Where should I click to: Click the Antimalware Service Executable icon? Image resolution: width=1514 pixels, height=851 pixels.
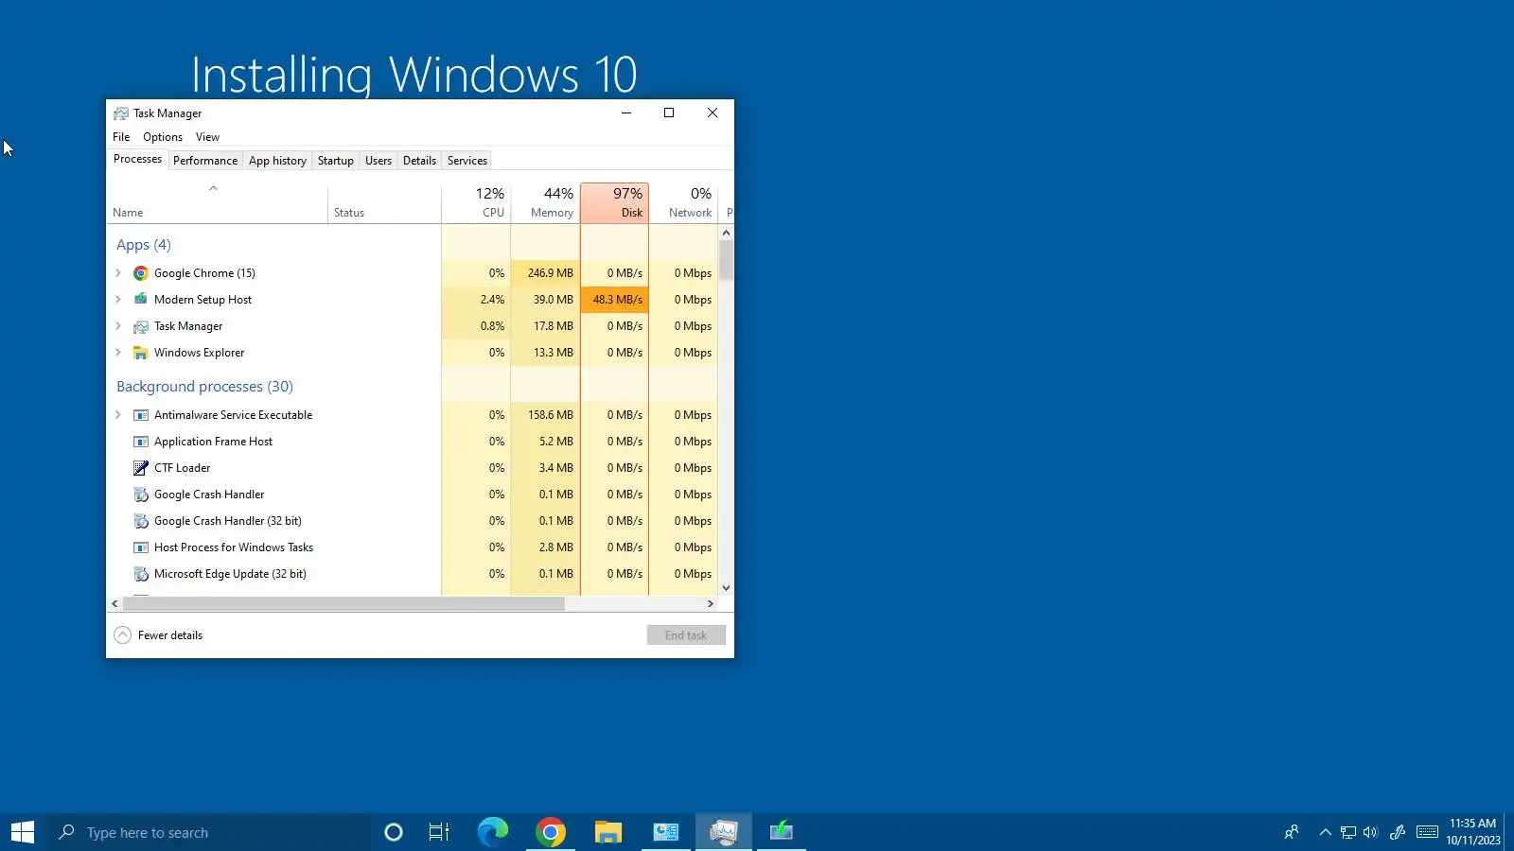140,415
